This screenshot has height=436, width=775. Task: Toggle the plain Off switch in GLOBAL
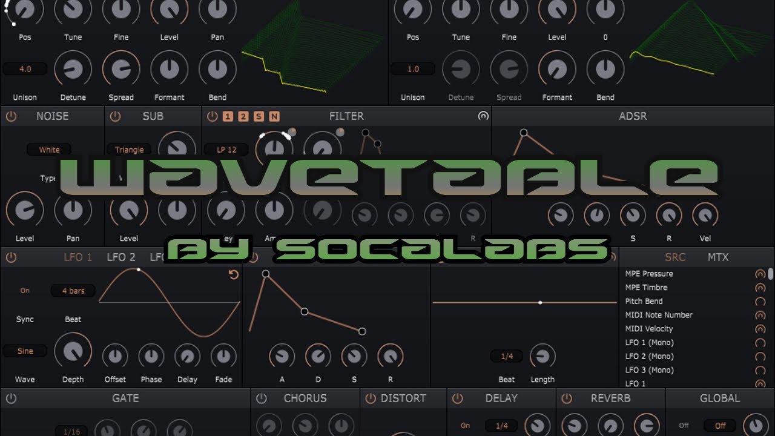pos(684,426)
